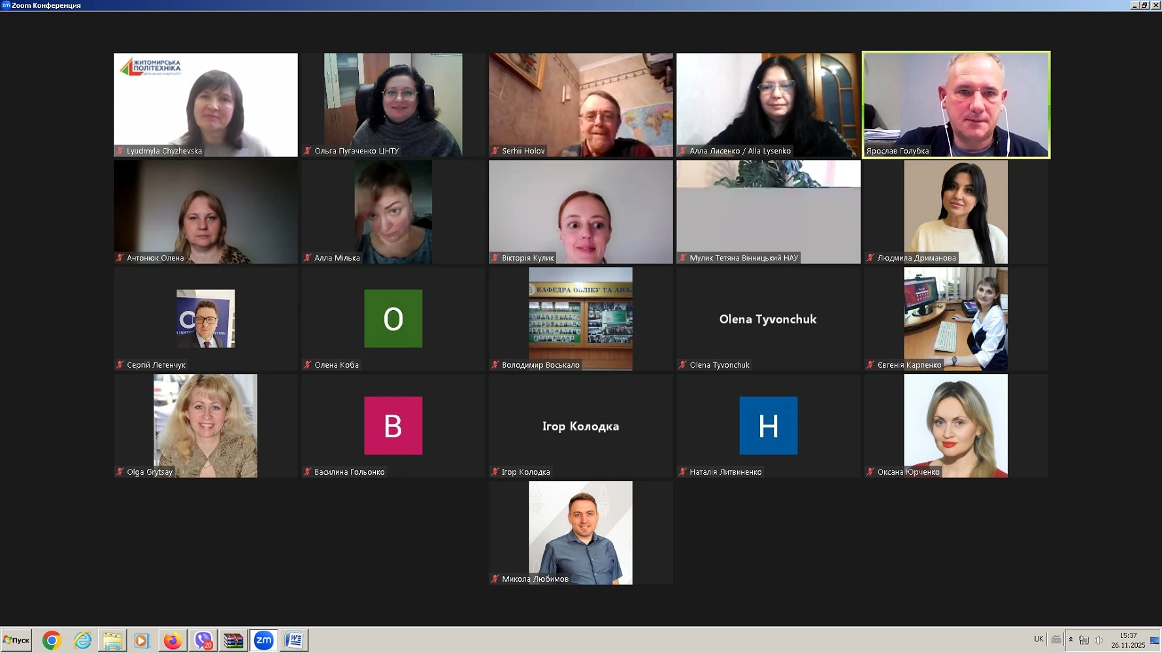1162x653 pixels.
Task: Open WinRAR from the taskbar
Action: click(233, 641)
